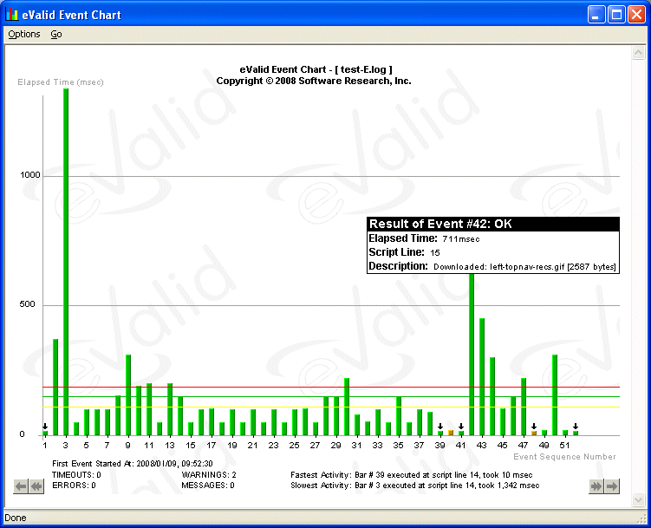
Task: Click the arrow marker above the orange bar 48
Action: [x=534, y=427]
